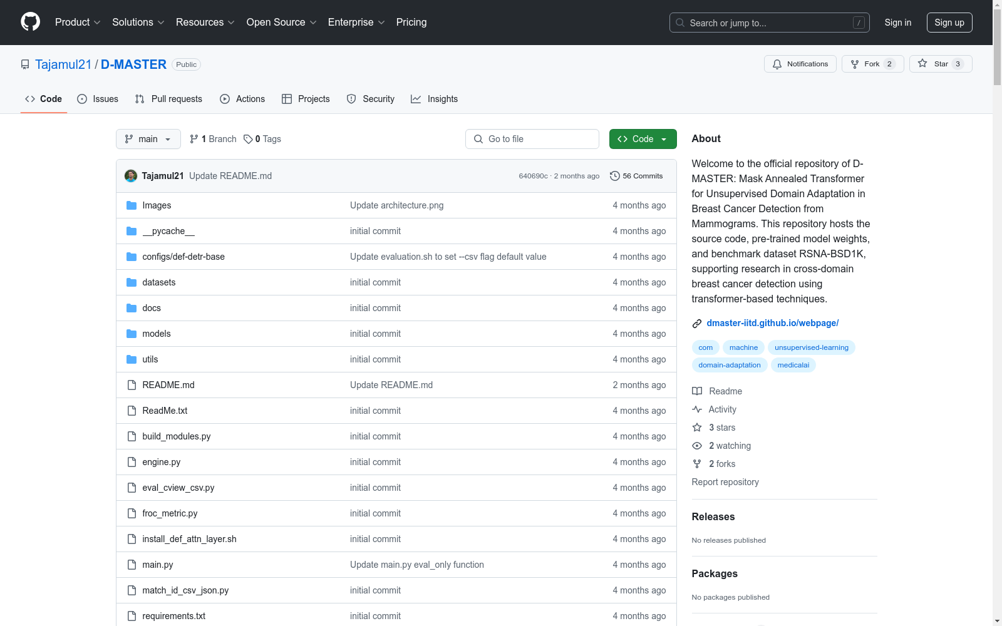Image resolution: width=1002 pixels, height=626 pixels.
Task: Click the search magnifier in top bar
Action: (680, 23)
